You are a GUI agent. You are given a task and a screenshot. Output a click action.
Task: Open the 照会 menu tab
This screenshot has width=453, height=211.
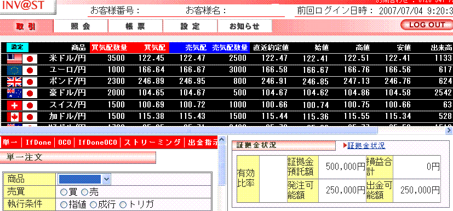point(81,26)
